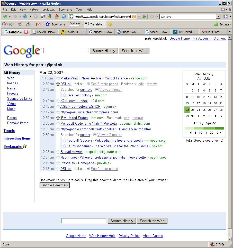
Task: Unstar the IBM United States bookmarked entry
Action: 58,118
